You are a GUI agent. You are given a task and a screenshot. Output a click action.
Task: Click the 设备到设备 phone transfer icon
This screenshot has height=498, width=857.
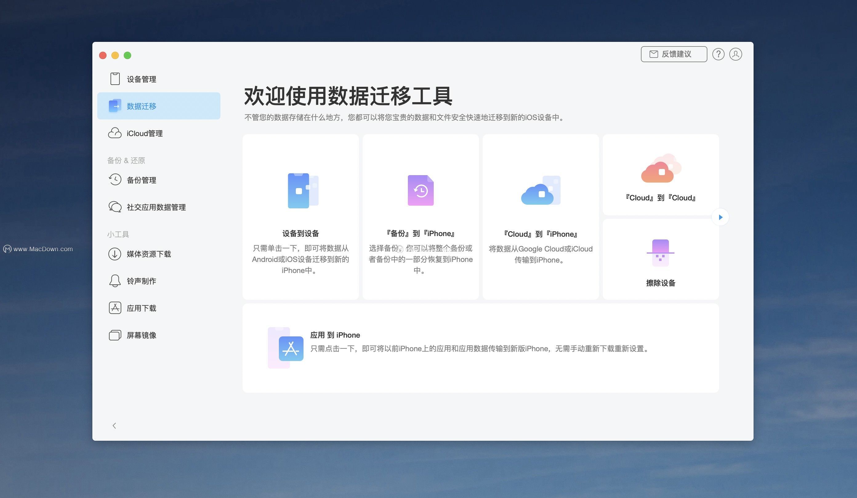point(303,190)
